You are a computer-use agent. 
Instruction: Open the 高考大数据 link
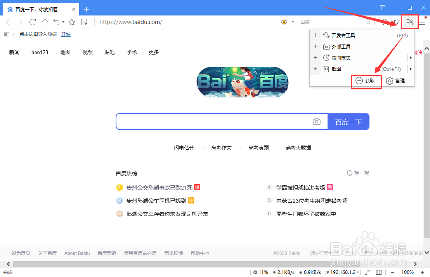click(298, 148)
